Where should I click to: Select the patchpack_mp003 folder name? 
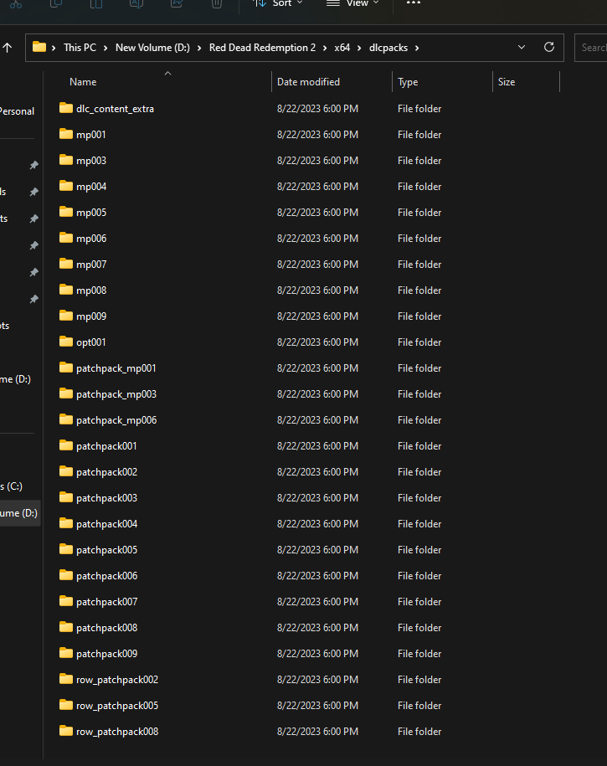(116, 393)
